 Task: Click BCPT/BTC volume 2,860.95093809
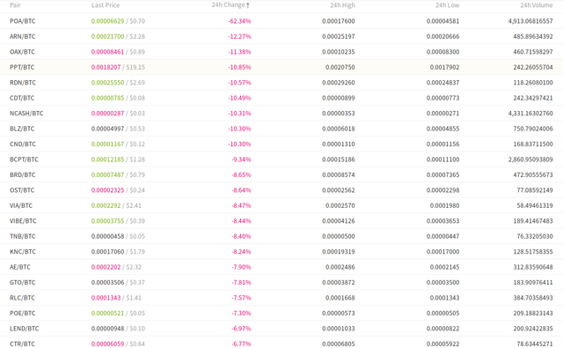[530, 159]
